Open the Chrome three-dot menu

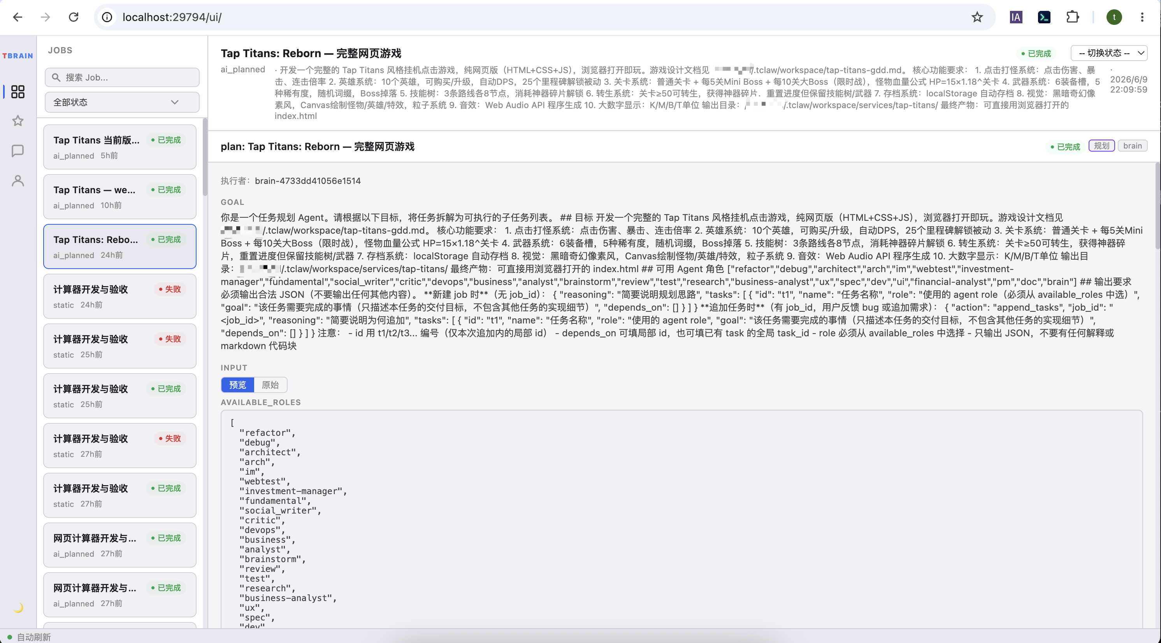(1142, 17)
